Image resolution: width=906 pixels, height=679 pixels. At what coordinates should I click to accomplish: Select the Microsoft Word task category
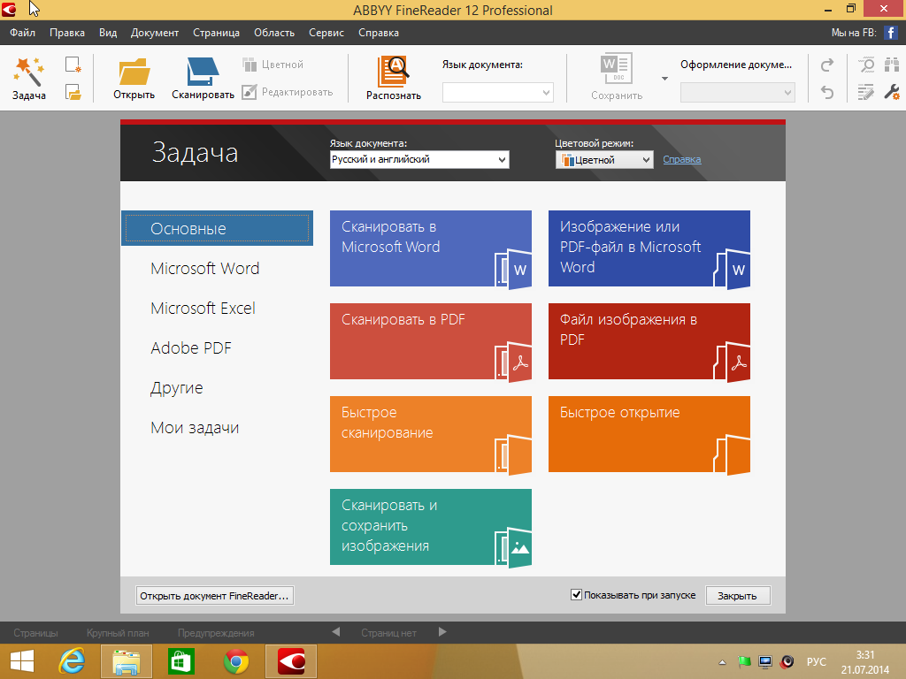[205, 269]
